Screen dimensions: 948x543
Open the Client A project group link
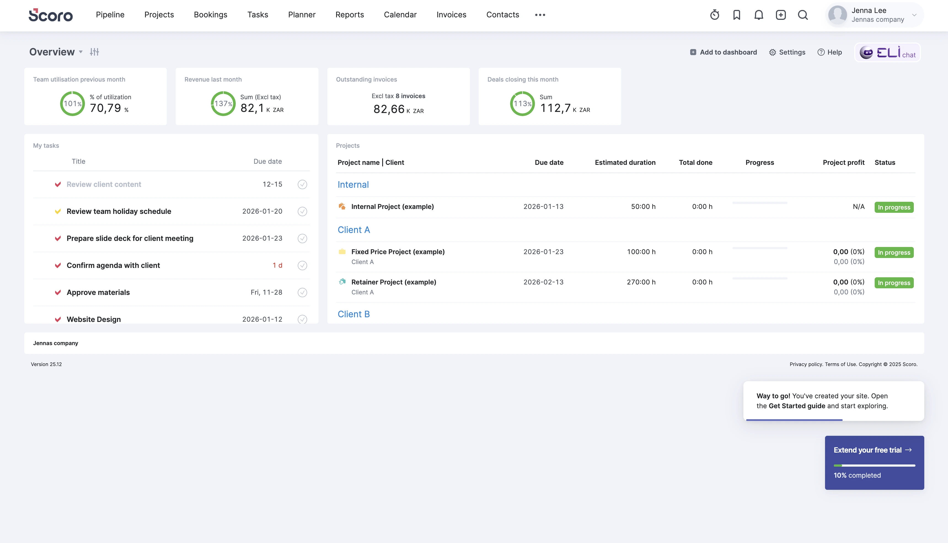(x=353, y=230)
